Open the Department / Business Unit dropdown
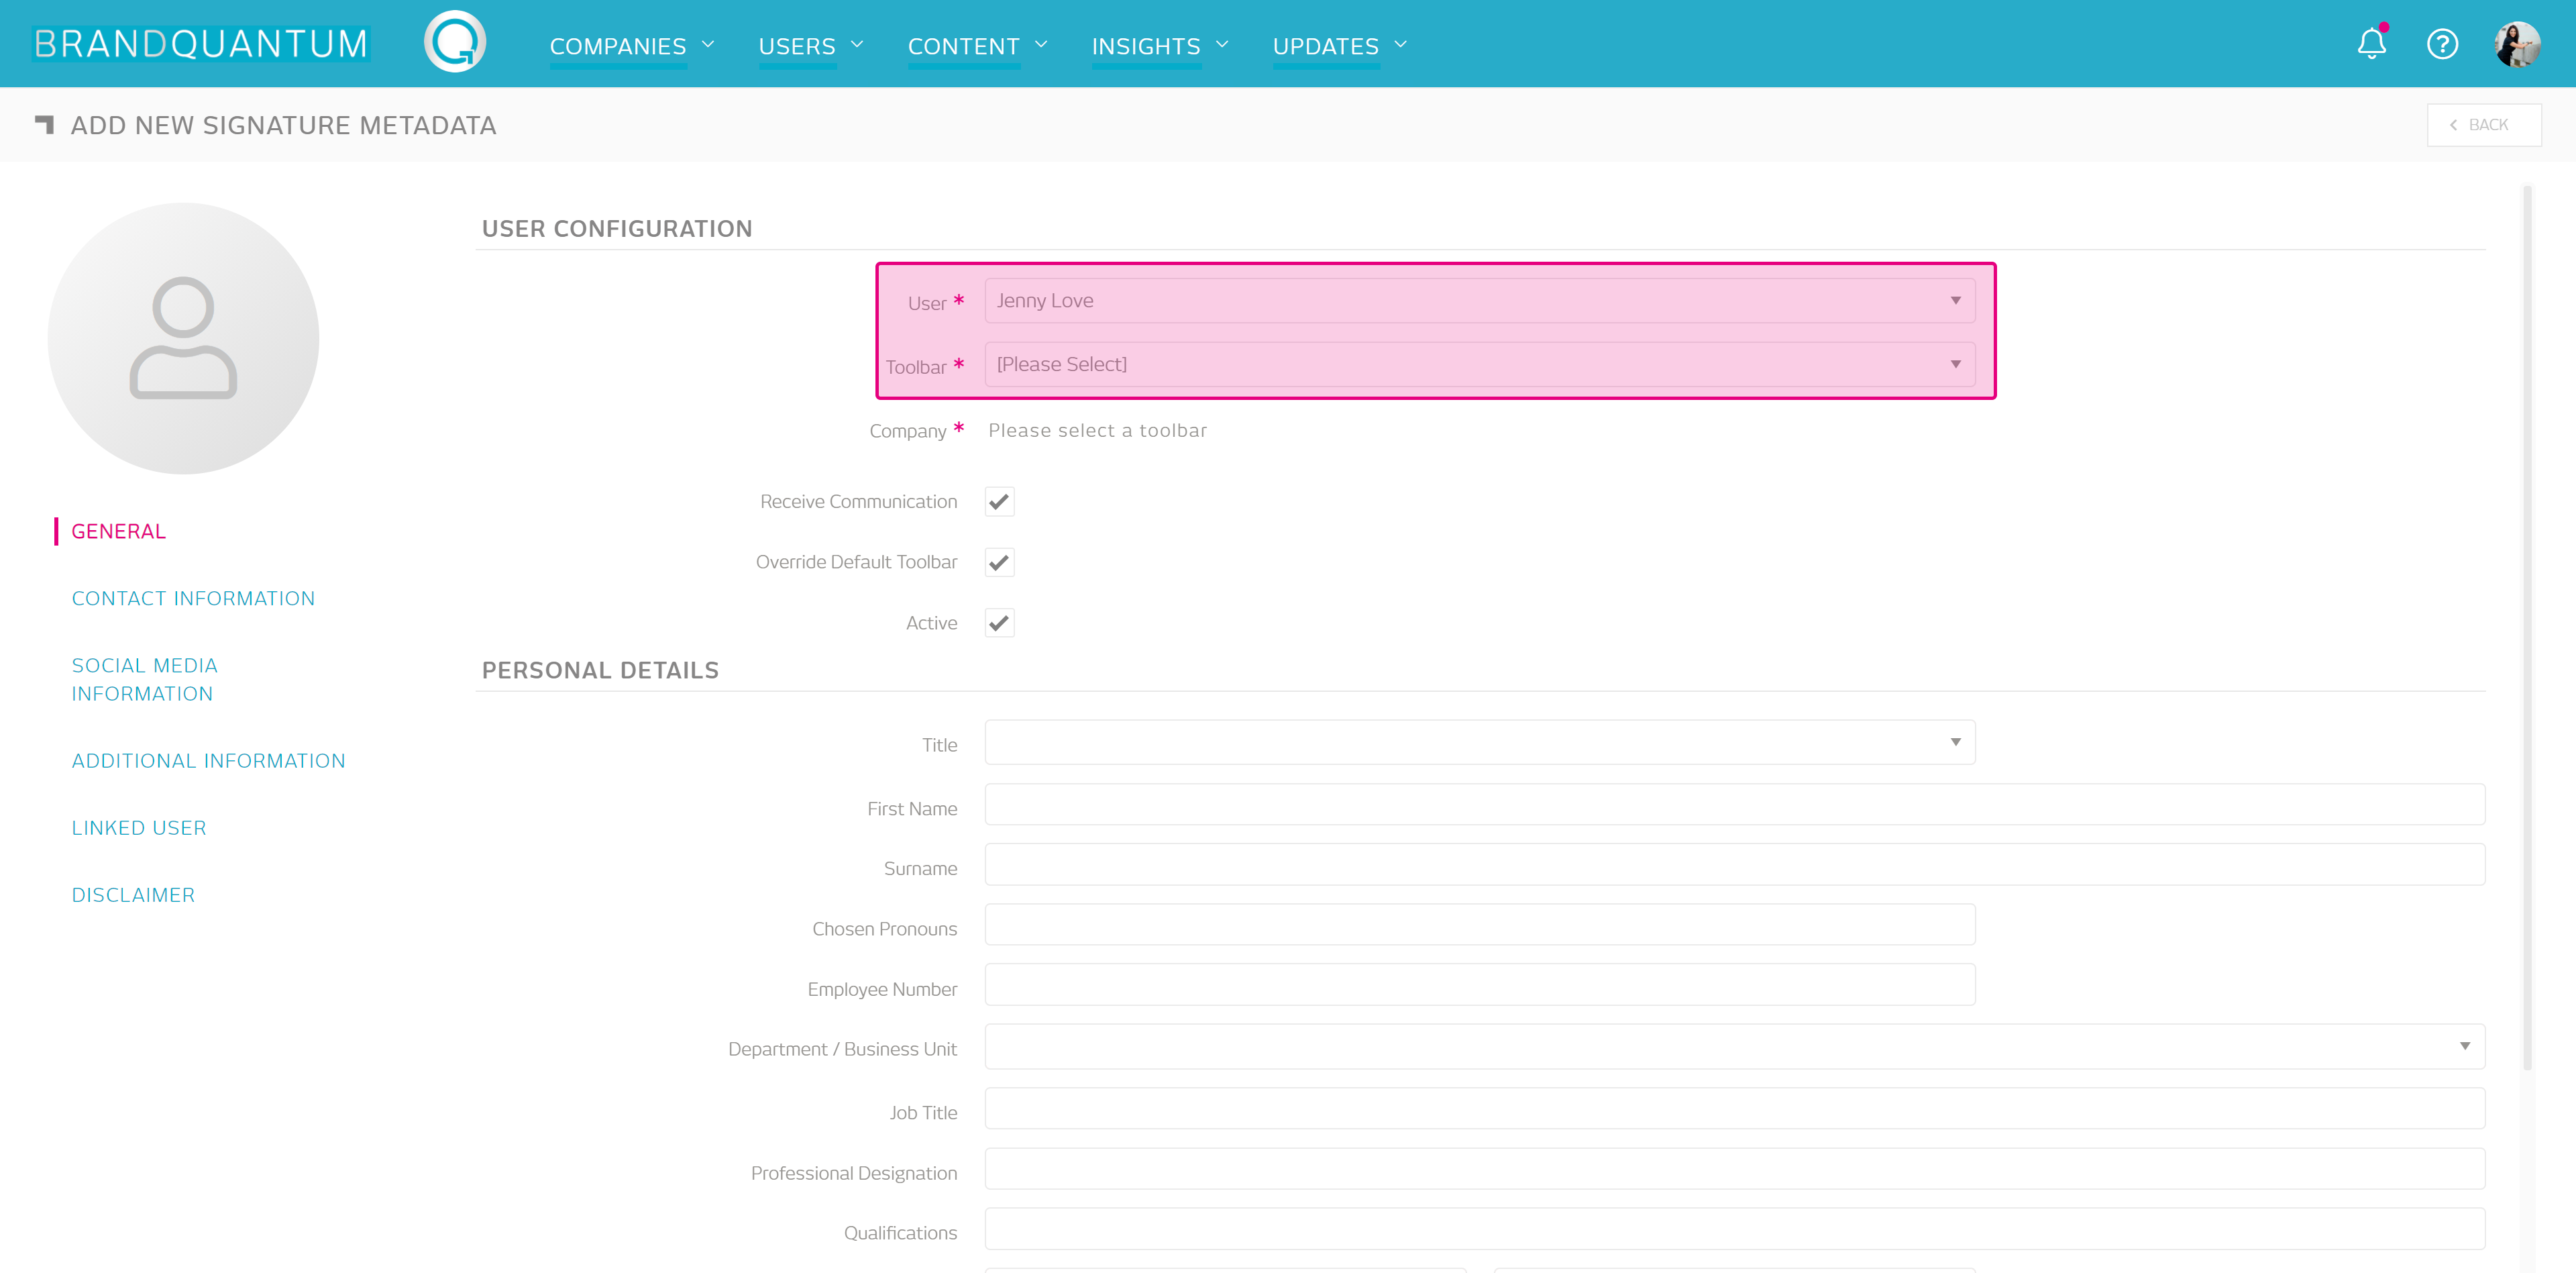The height and width of the screenshot is (1273, 2576). [x=1734, y=1046]
